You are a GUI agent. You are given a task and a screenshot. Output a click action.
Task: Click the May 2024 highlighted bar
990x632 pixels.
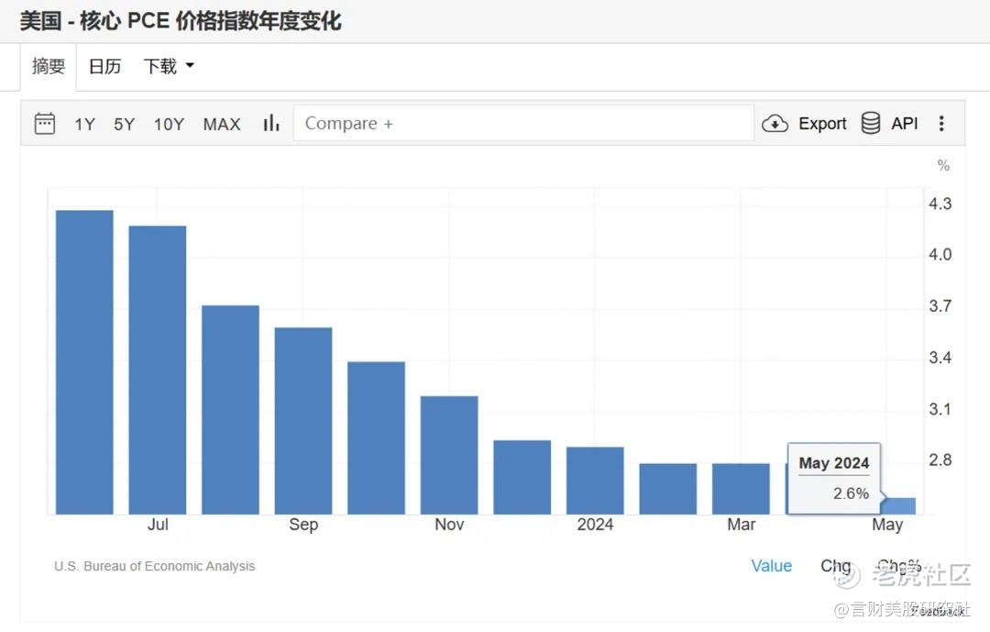pyautogui.click(x=898, y=505)
